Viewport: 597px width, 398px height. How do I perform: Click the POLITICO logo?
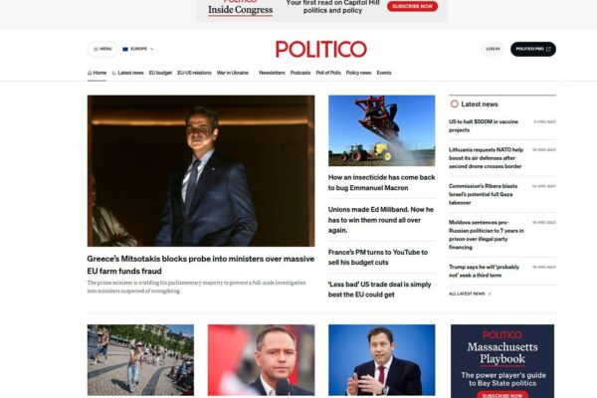[x=321, y=49]
